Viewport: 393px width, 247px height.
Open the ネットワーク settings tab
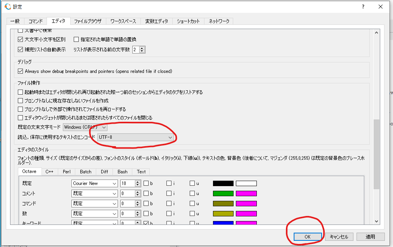pos(219,21)
